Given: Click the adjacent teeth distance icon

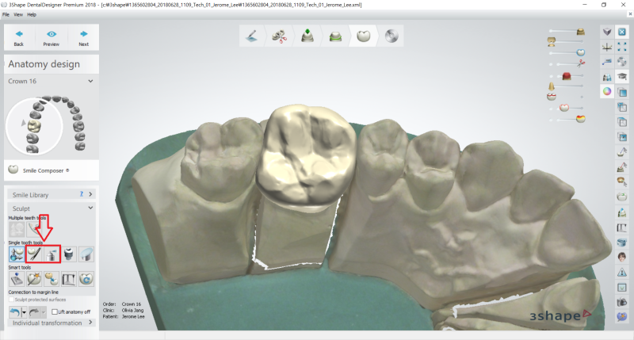Looking at the screenshot, I should (x=607, y=77).
